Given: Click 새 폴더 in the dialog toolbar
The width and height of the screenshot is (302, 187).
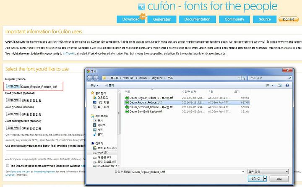Looking at the screenshot, I should click(109, 85).
